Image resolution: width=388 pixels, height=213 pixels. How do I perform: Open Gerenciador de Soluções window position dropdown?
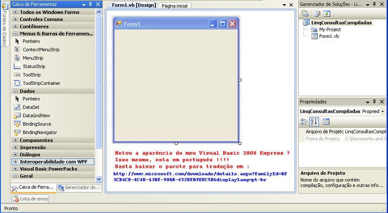point(368,5)
